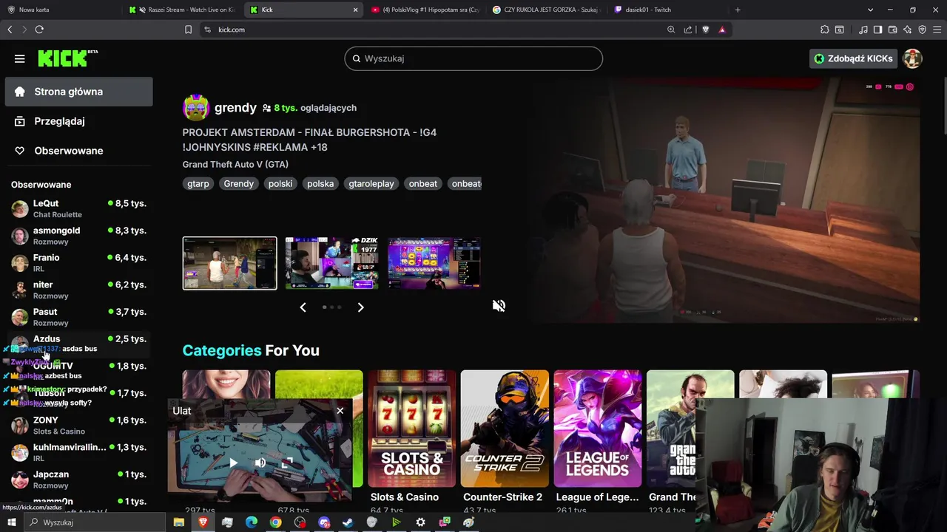Play the Ulat mini player video
This screenshot has height=532, width=947.
click(x=233, y=463)
